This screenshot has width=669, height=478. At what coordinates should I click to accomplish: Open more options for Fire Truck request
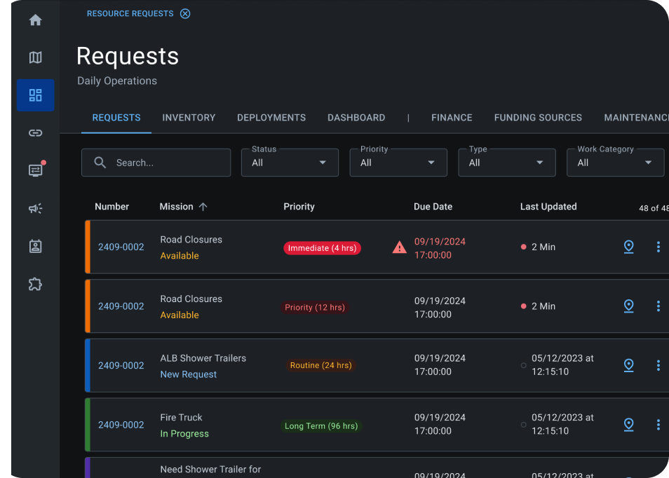[658, 425]
